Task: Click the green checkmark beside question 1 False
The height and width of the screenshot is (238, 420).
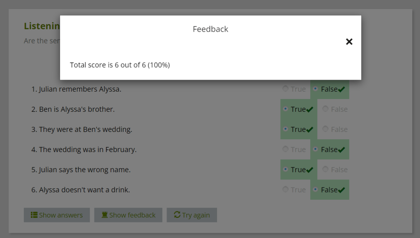Action: [341, 90]
